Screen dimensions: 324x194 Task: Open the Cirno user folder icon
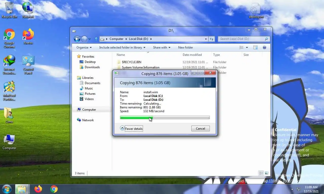click(x=9, y=115)
